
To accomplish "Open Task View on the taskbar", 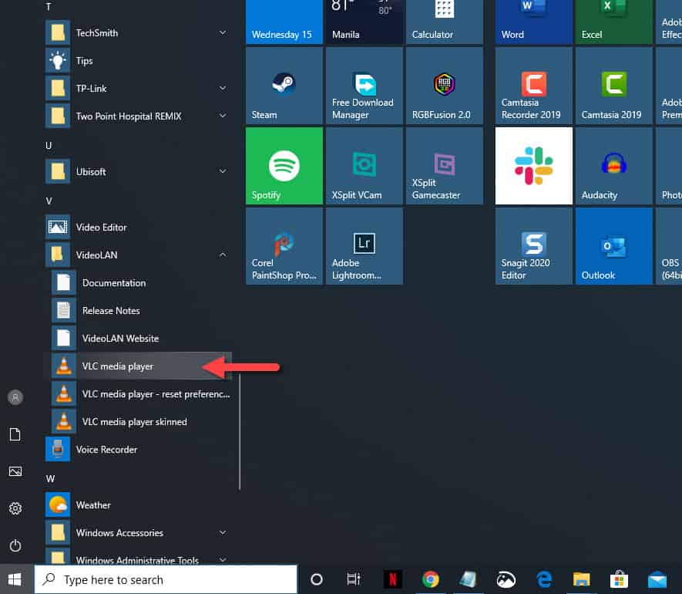I will (353, 579).
